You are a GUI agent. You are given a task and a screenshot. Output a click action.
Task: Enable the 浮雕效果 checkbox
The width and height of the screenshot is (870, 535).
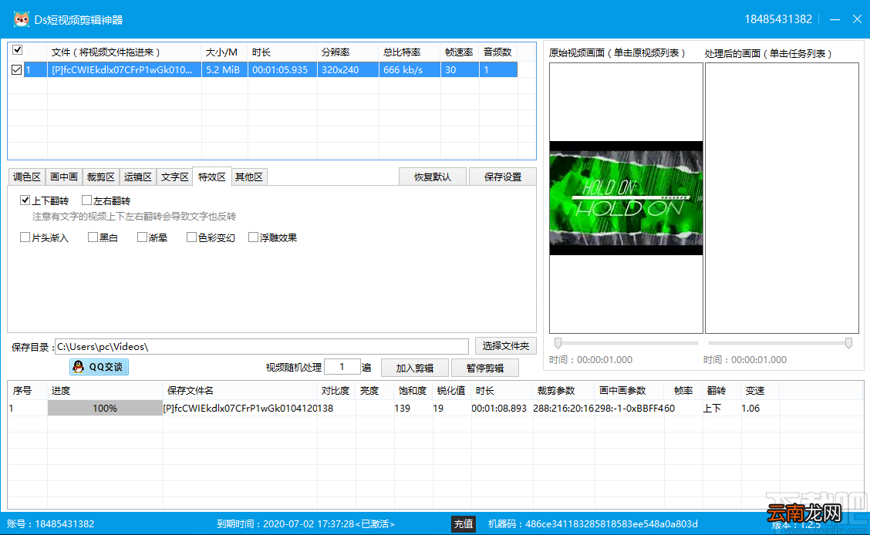point(253,237)
